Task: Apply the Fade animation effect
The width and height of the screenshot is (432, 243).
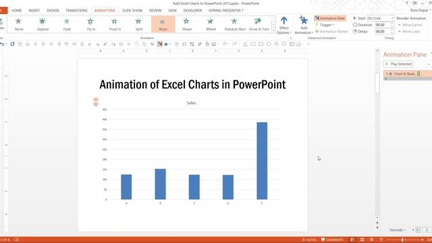Action: click(x=67, y=24)
